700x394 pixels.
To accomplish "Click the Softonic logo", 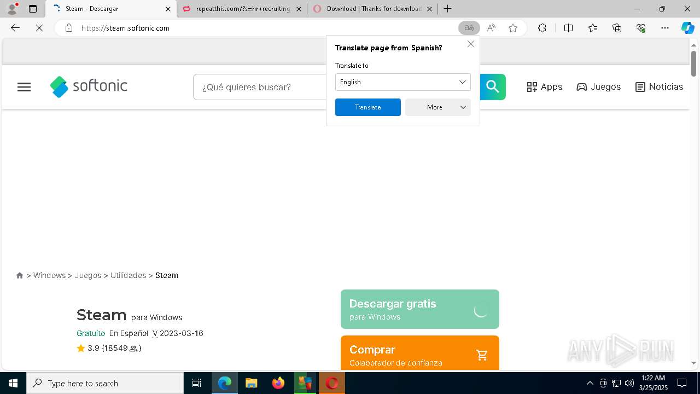I will 89,86.
